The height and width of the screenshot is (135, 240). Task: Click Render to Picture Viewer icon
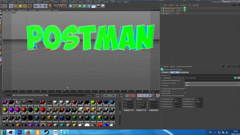click(x=60, y=6)
